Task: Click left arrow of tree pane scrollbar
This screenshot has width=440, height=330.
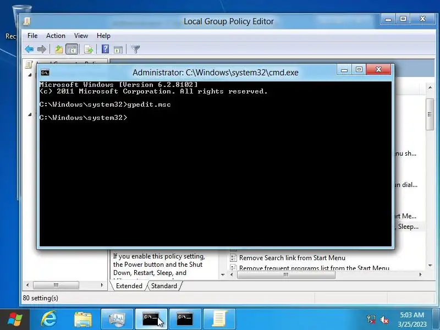Action: (28, 285)
